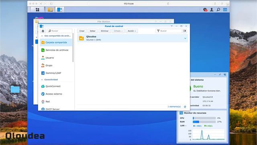257x145 pixels.
Task: Go forward in Safari
Action: (45, 4)
